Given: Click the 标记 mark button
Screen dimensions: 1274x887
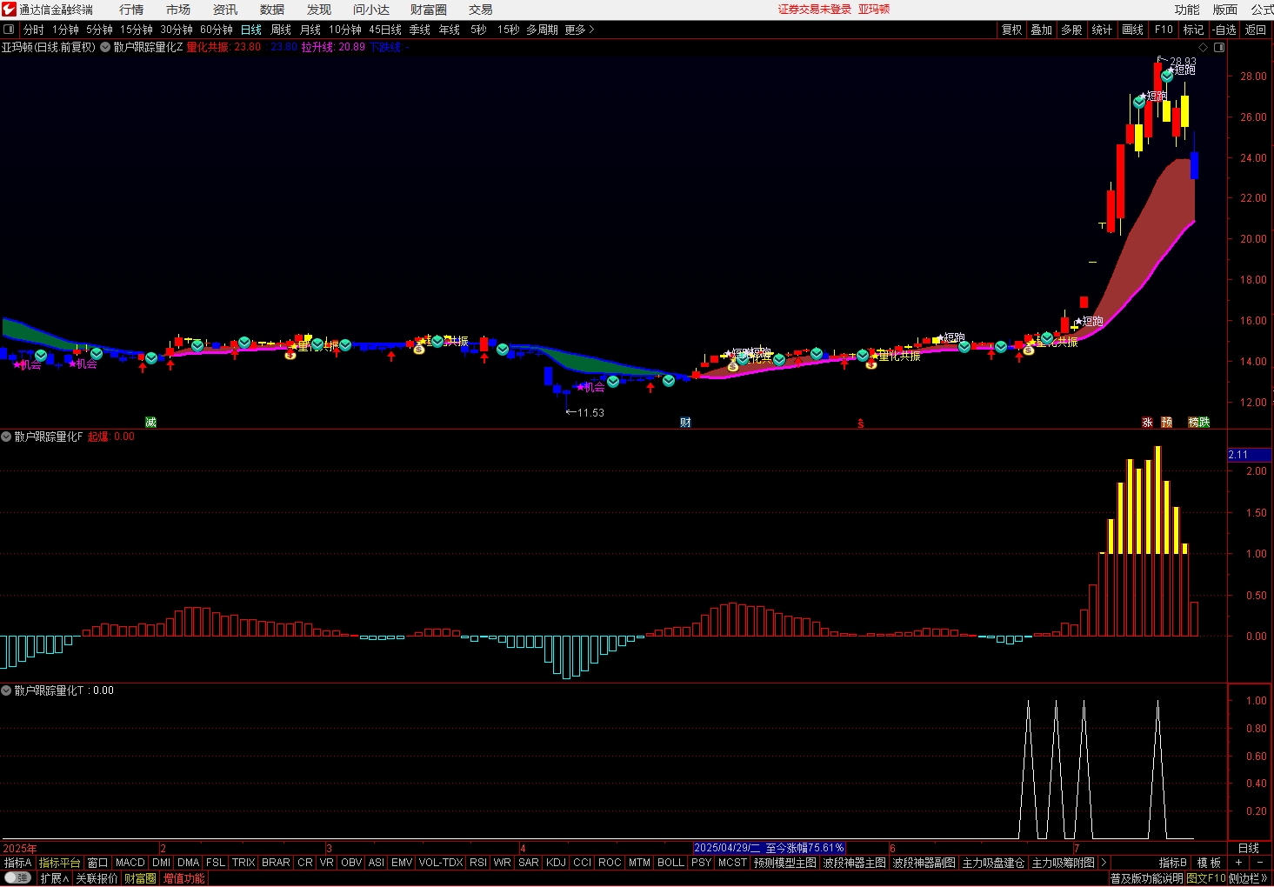Looking at the screenshot, I should tap(1194, 30).
